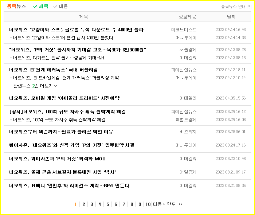Jump to last page with 맨뒤
255x215 pixels.
(174, 204)
